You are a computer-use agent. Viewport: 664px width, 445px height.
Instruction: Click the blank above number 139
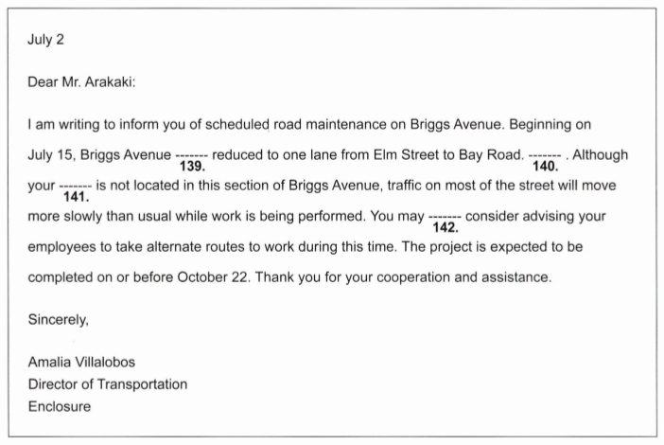pyautogui.click(x=192, y=154)
